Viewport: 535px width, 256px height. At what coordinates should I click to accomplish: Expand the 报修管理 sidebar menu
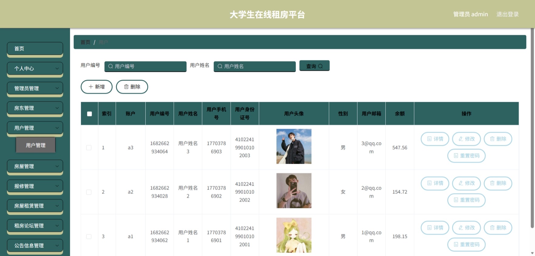tap(35, 186)
